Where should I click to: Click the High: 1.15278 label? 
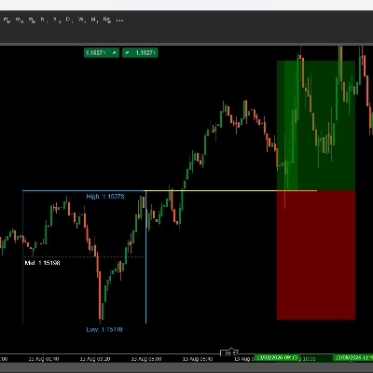tap(105, 197)
